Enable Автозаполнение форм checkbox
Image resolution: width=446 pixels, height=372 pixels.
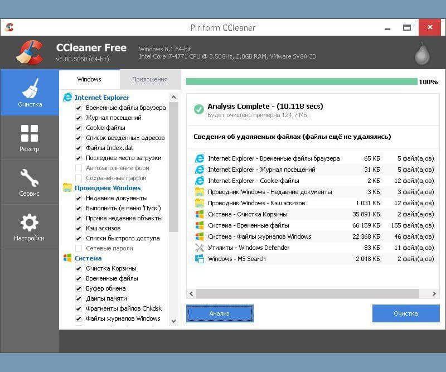tap(79, 168)
